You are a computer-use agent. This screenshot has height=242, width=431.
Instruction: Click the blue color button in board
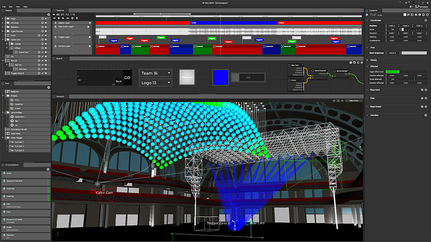pyautogui.click(x=220, y=77)
